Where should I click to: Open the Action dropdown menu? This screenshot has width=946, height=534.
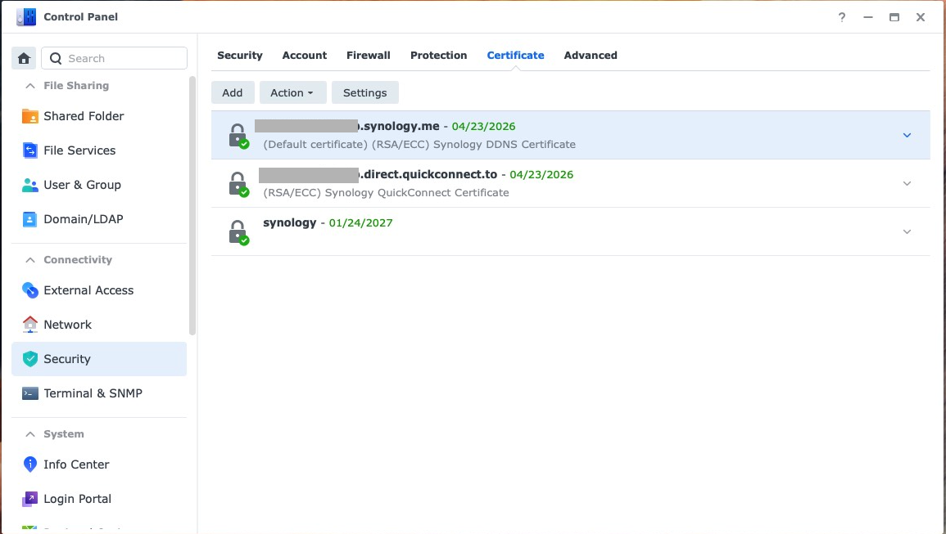point(292,92)
